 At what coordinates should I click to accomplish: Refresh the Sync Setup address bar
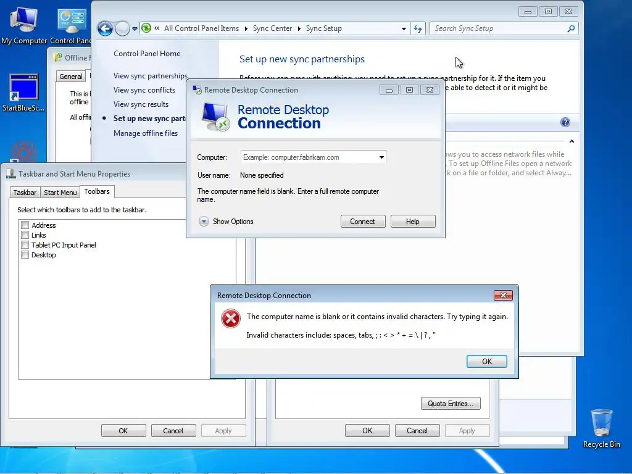(x=418, y=28)
